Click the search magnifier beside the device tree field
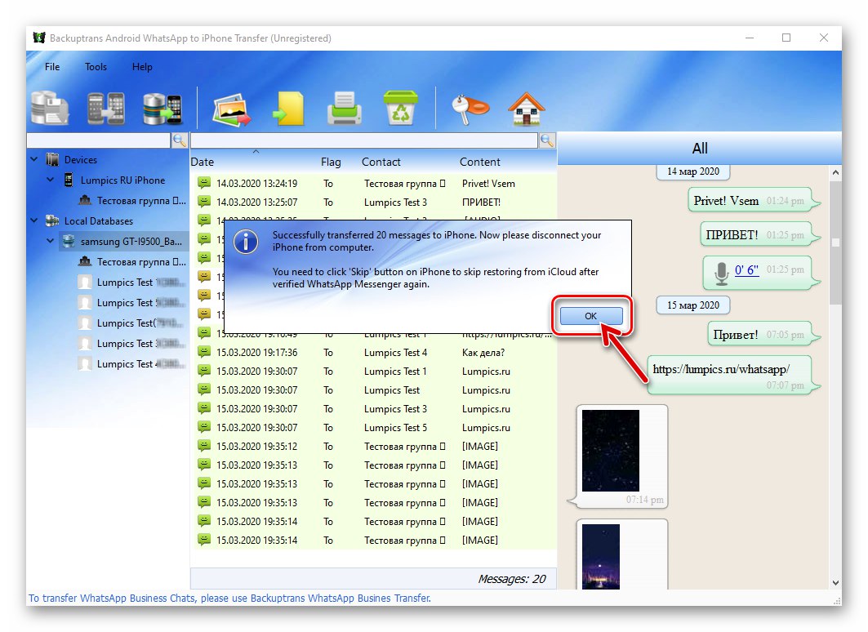The width and height of the screenshot is (868, 632). tap(180, 140)
